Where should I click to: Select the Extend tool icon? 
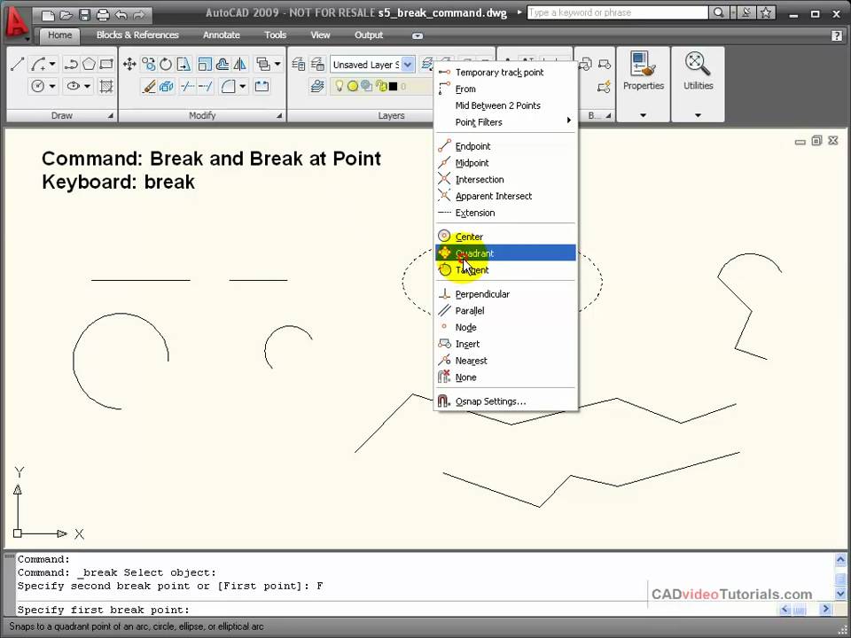pyautogui.click(x=205, y=86)
